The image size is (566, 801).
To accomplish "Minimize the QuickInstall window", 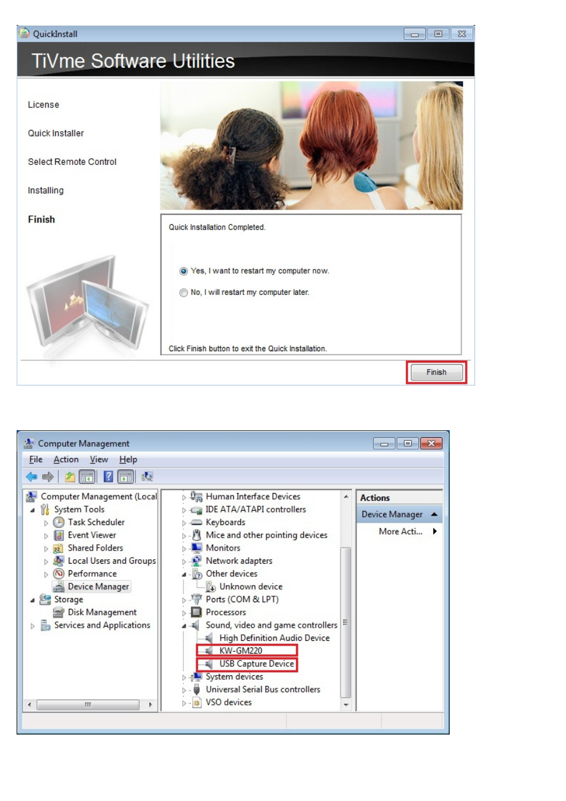I will (x=415, y=34).
